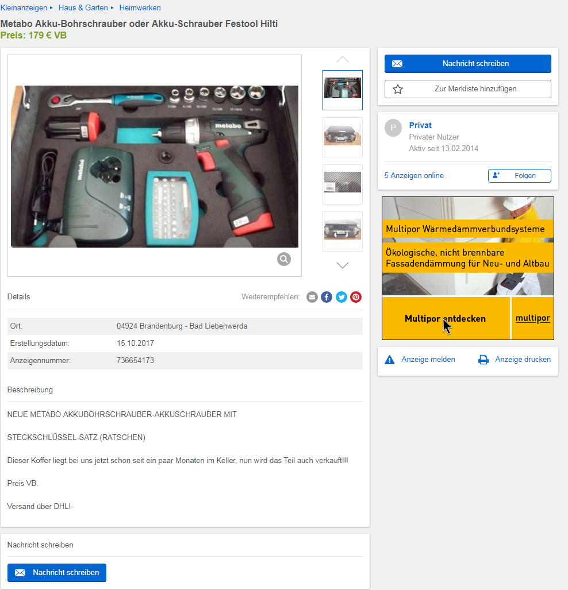The width and height of the screenshot is (568, 590).
Task: Click Multipor entdecken in the ad banner
Action: 446,318
